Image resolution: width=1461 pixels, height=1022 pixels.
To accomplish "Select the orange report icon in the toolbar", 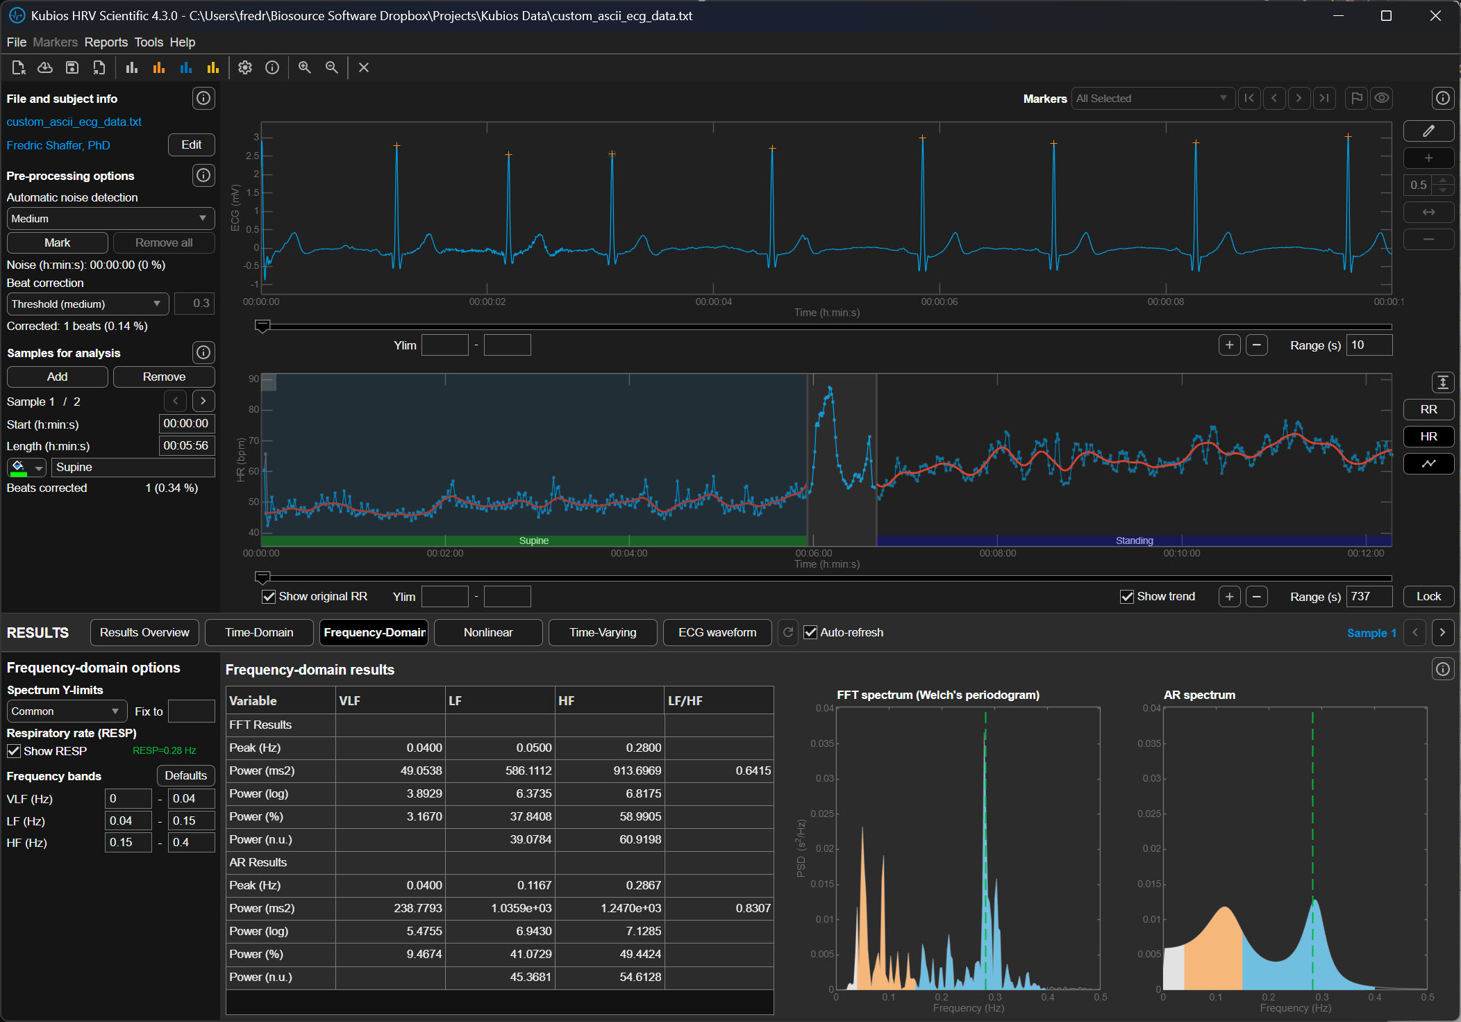I will point(158,67).
